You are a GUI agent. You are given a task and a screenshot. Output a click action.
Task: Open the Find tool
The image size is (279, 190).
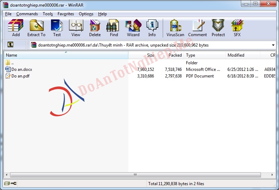click(x=114, y=28)
